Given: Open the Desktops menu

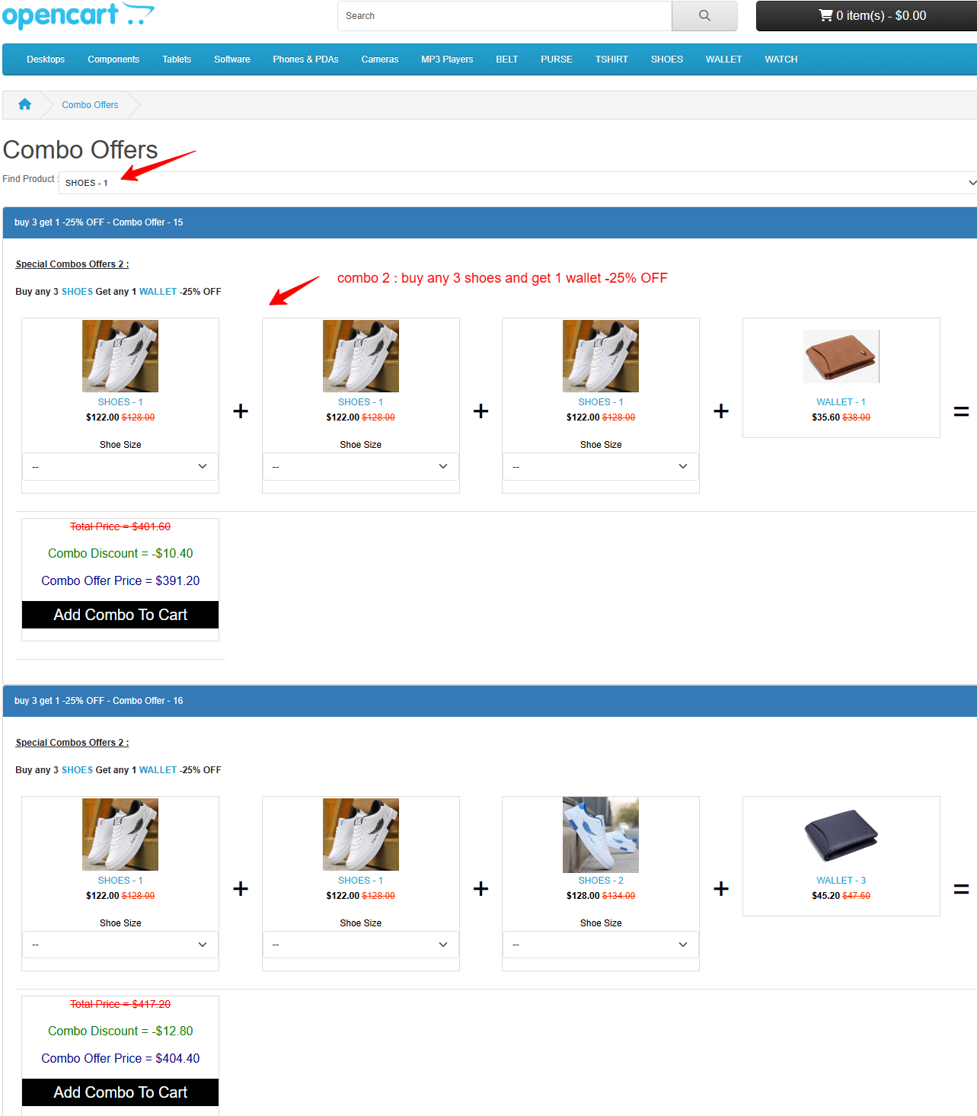Looking at the screenshot, I should 46,59.
